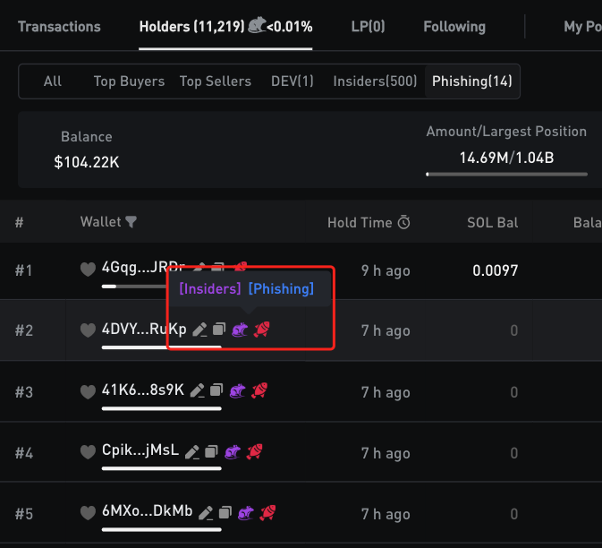The image size is (602, 548).
Task: Open the Wallet column filter
Action: coord(131,222)
